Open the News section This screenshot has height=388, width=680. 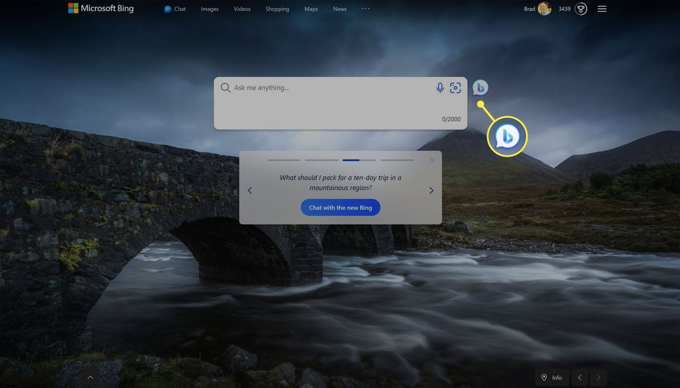(x=340, y=9)
